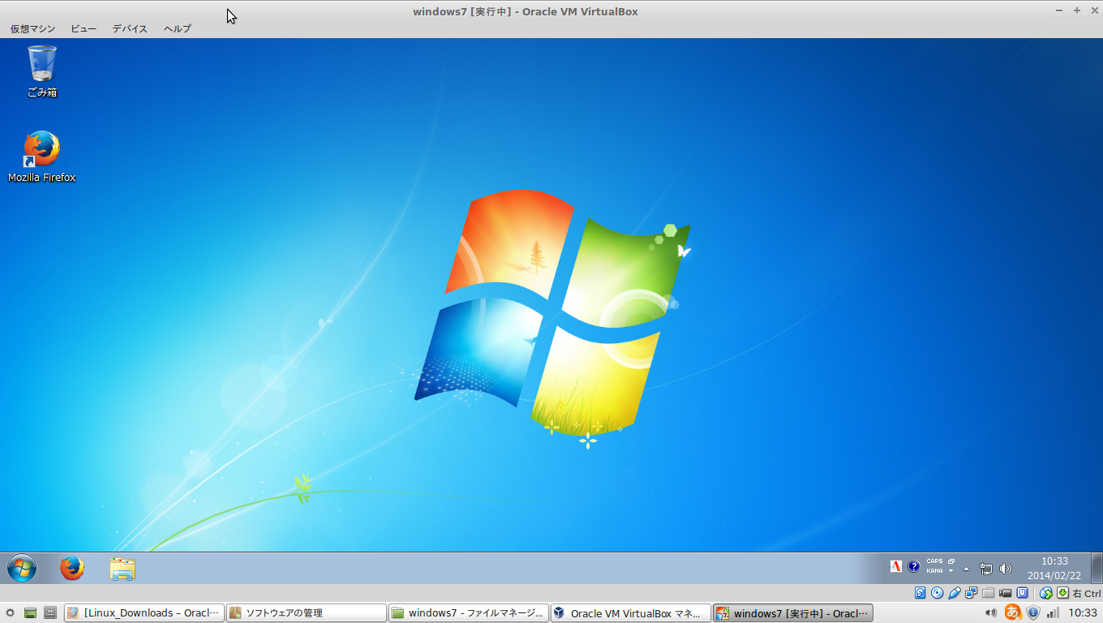Open the language bar options dropdown arrow
This screenshot has height=623, width=1103.
point(951,571)
